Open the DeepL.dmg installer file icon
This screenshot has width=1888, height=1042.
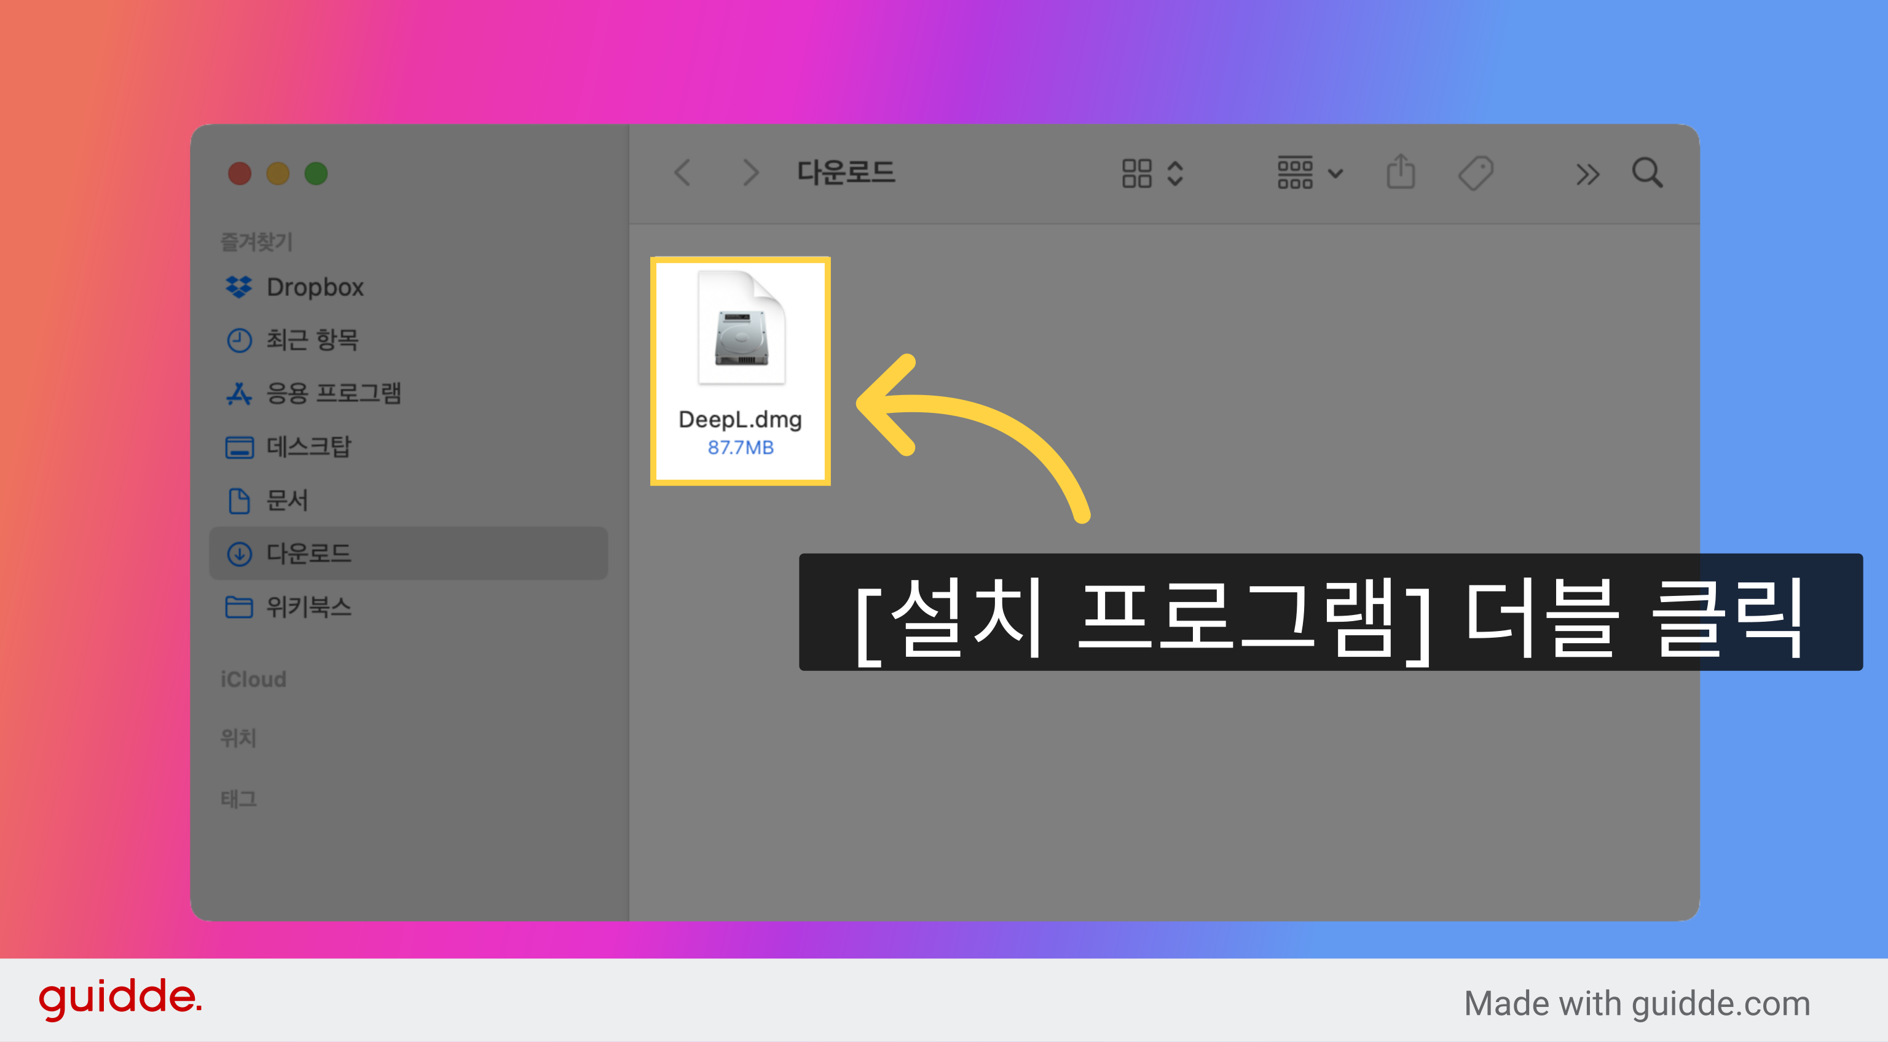(741, 328)
